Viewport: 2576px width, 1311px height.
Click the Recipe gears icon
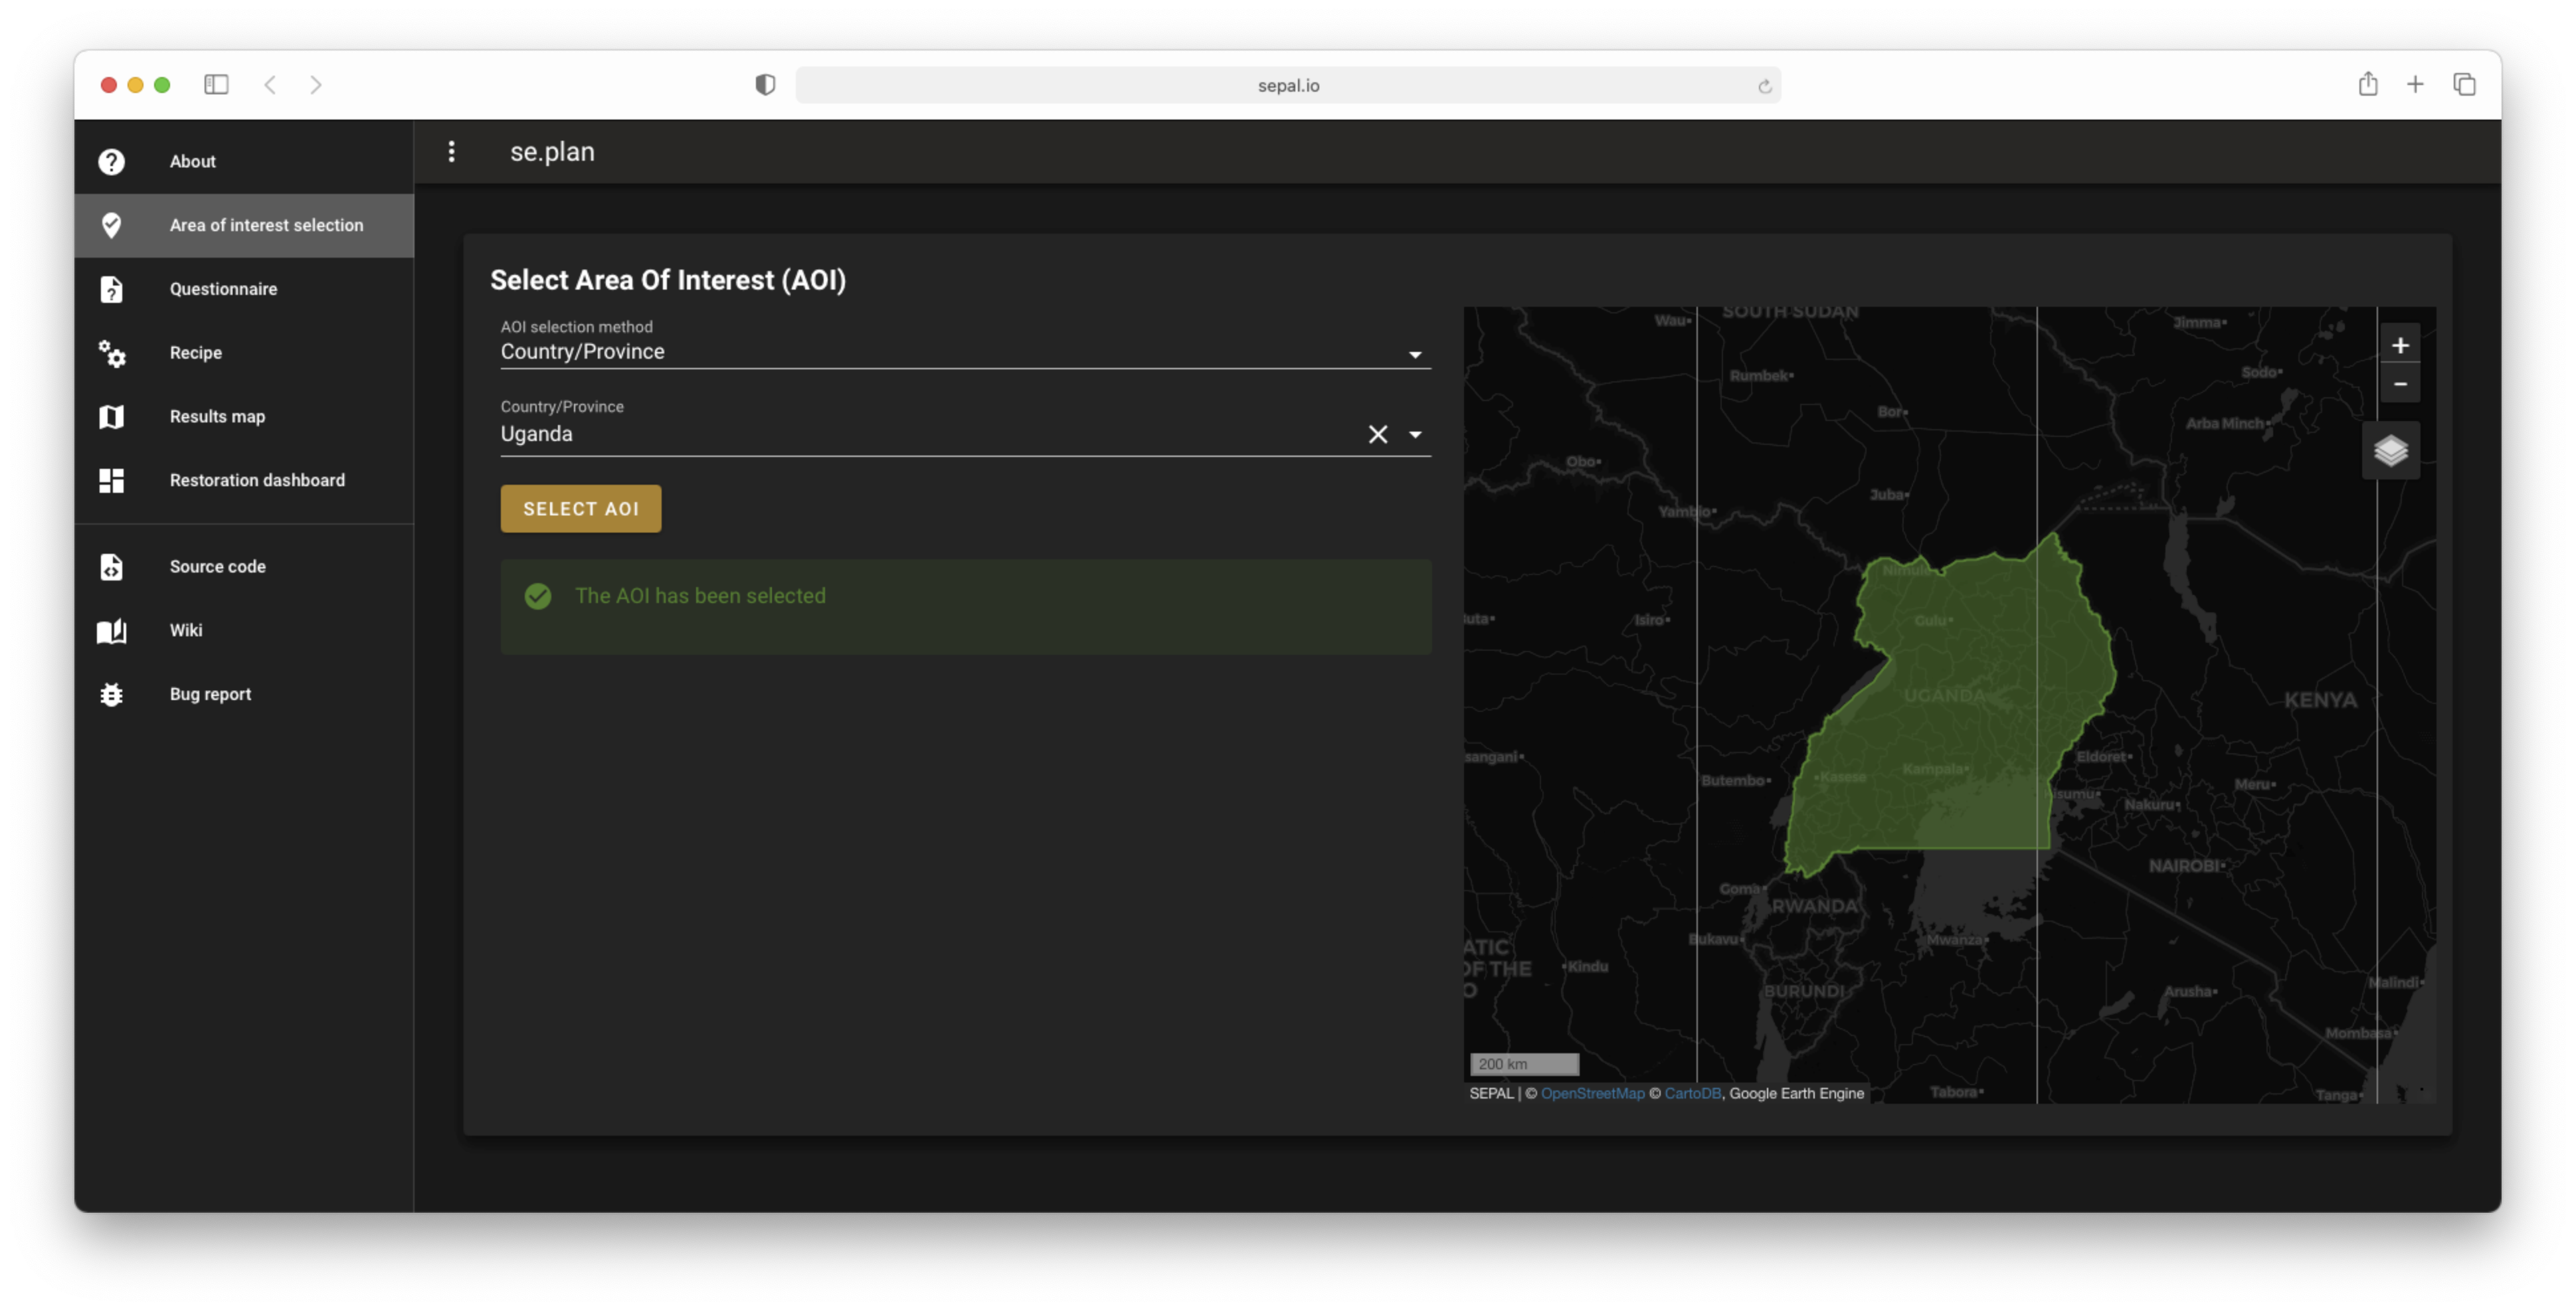111,353
